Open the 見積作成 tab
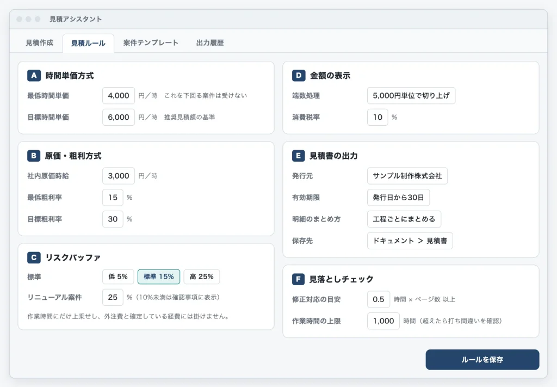557x387 pixels. [x=39, y=43]
